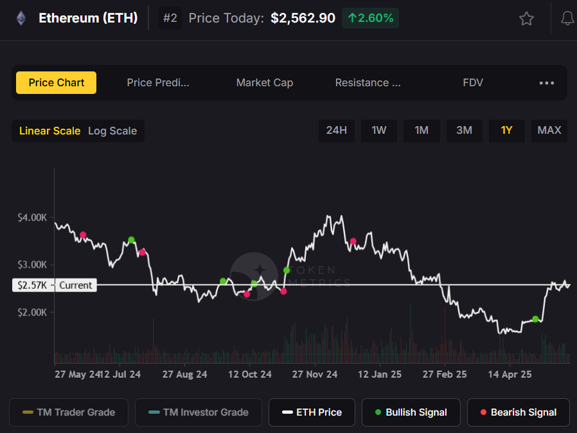Switch to the Resistance ... tab
Image resolution: width=577 pixels, height=433 pixels.
click(368, 82)
